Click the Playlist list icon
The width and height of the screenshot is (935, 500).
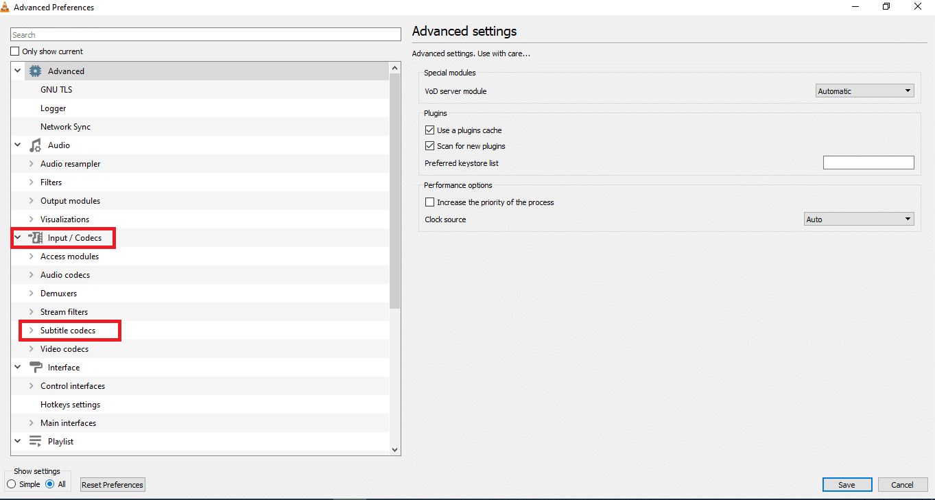pyautogui.click(x=35, y=442)
